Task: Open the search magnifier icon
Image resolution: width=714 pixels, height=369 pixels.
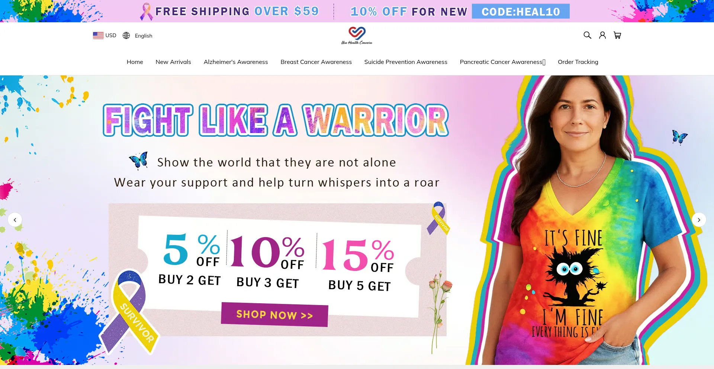Action: coord(587,35)
